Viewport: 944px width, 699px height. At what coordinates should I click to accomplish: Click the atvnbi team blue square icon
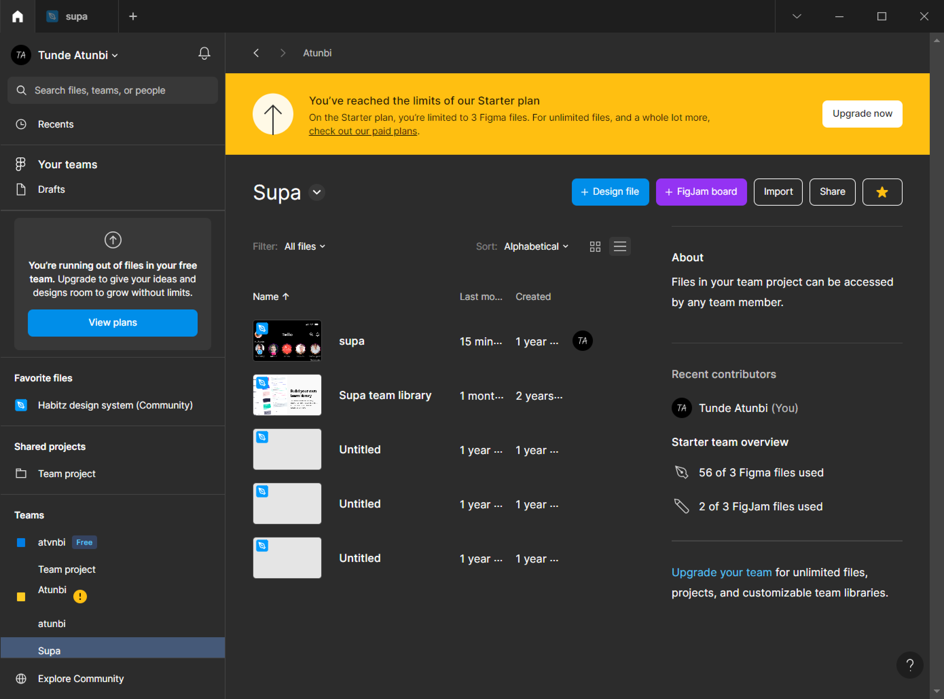(x=21, y=542)
